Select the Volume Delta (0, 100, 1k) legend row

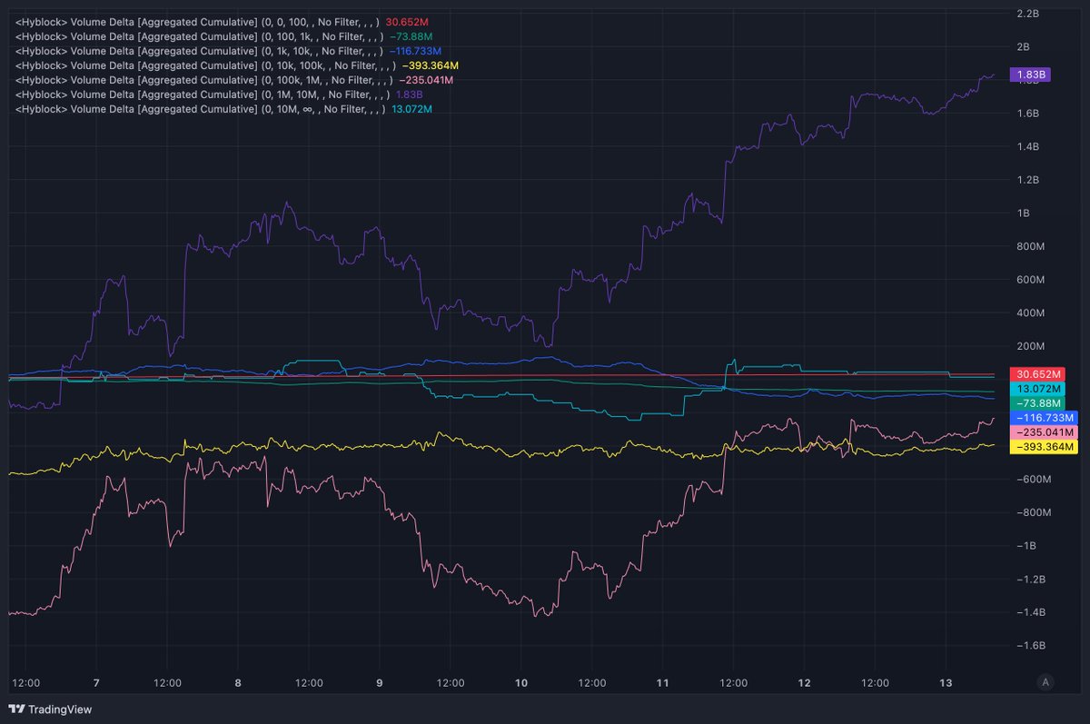[x=223, y=35]
